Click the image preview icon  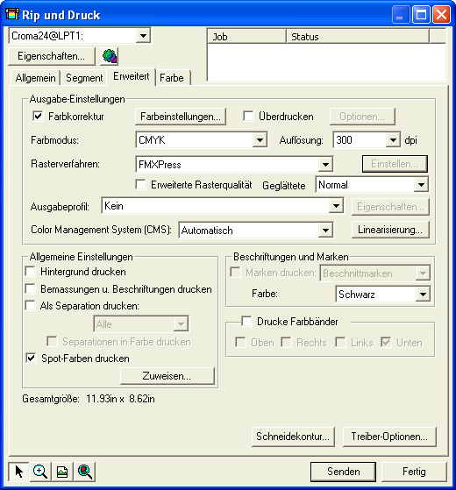[62, 472]
